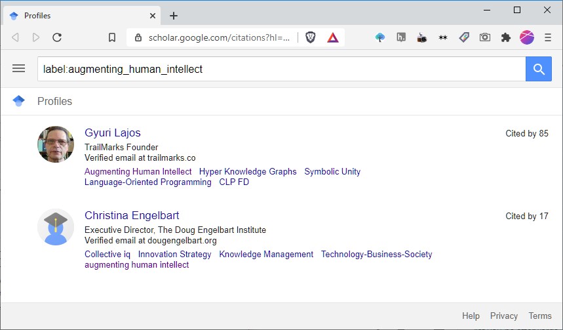The height and width of the screenshot is (330, 563).
Task: Click CLP FD label
Action: (x=234, y=182)
